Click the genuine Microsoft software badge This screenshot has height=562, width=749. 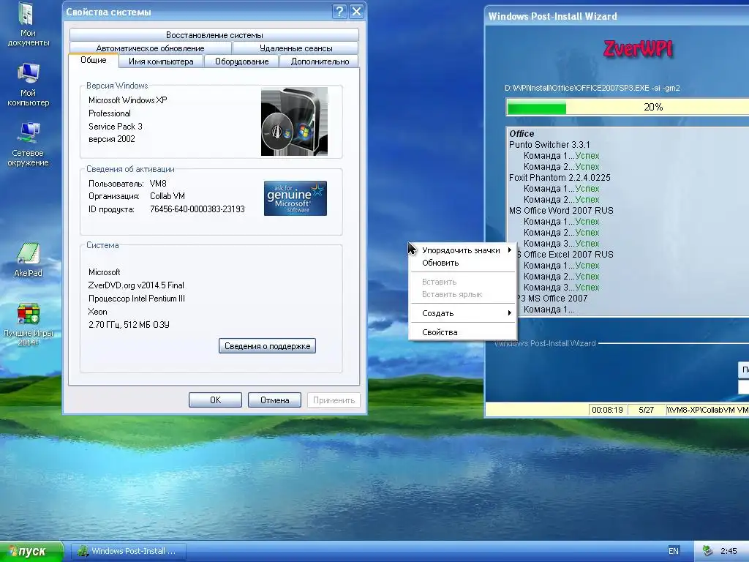point(296,198)
